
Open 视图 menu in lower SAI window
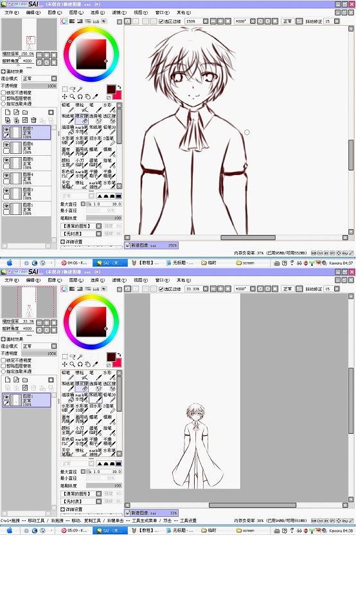141,280
